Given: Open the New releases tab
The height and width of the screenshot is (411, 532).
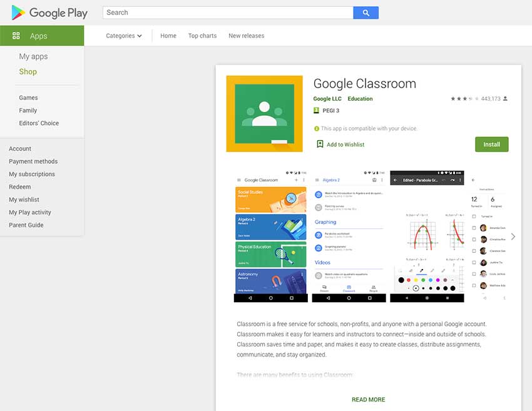Looking at the screenshot, I should click(247, 36).
